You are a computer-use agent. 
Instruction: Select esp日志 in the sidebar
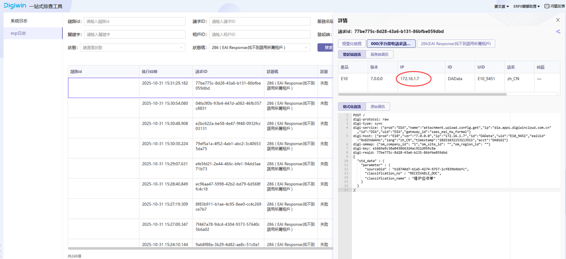[19, 33]
